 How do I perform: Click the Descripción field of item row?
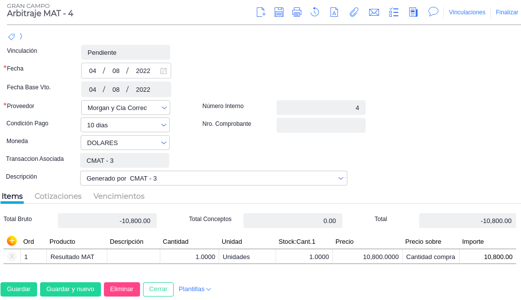pos(133,257)
